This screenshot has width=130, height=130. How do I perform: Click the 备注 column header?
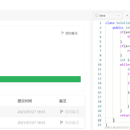(x=63, y=101)
